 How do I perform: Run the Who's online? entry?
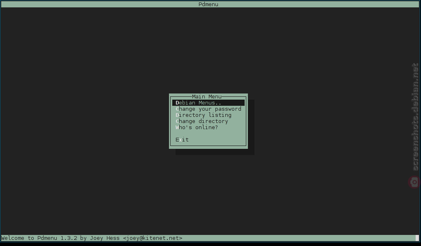[x=208, y=127]
